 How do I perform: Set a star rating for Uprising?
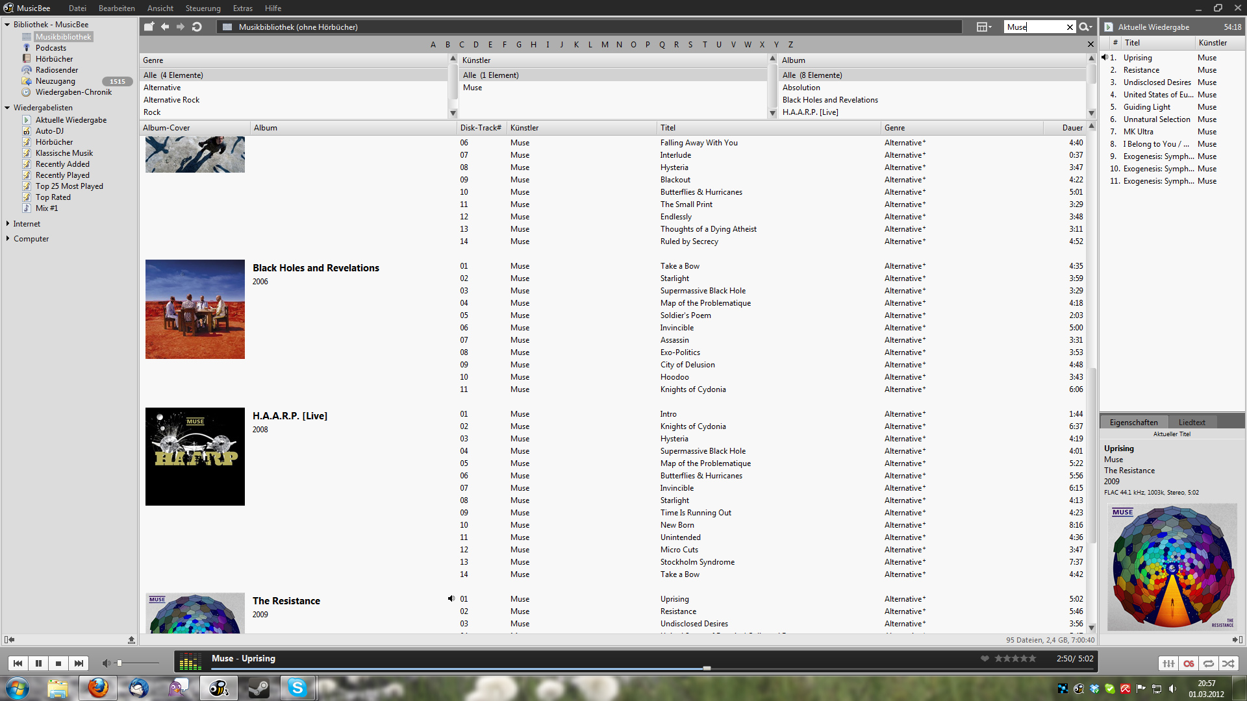pyautogui.click(x=1015, y=658)
